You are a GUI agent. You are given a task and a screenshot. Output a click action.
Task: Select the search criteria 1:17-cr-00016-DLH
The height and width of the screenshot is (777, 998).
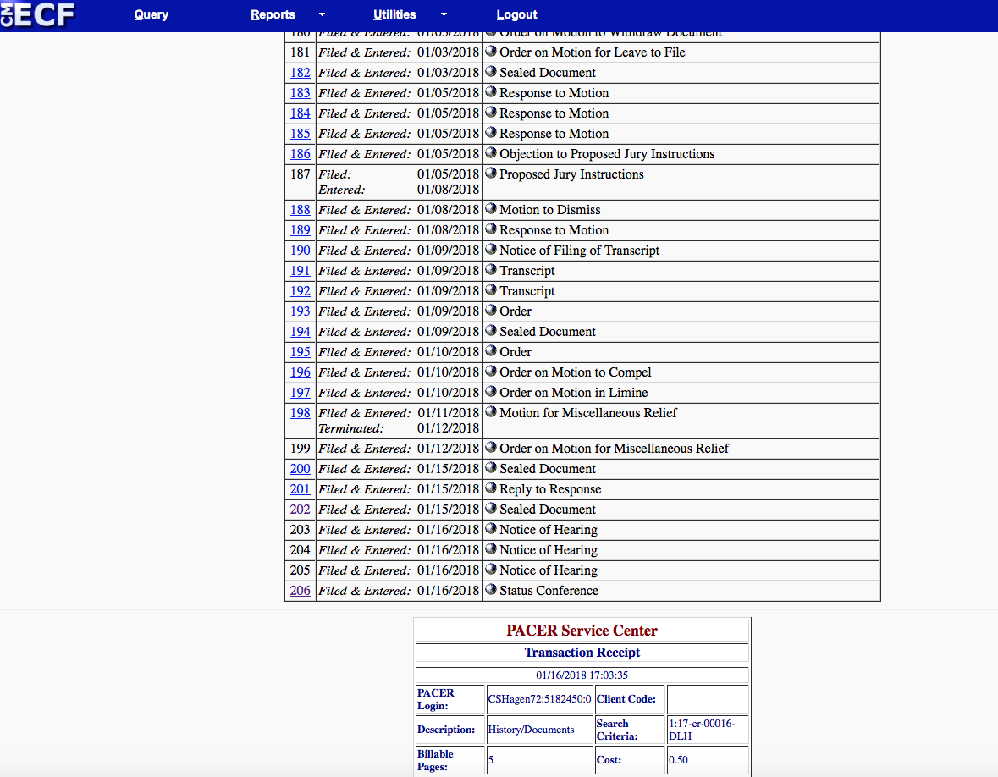[x=702, y=730]
